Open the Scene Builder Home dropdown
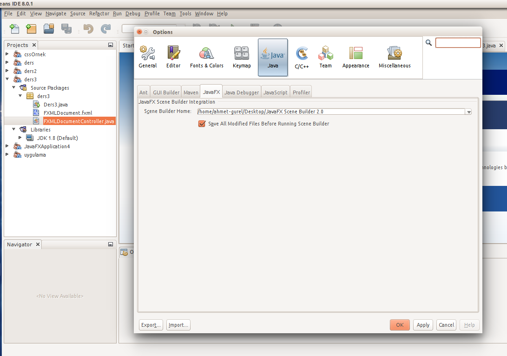The image size is (507, 356). tap(468, 112)
